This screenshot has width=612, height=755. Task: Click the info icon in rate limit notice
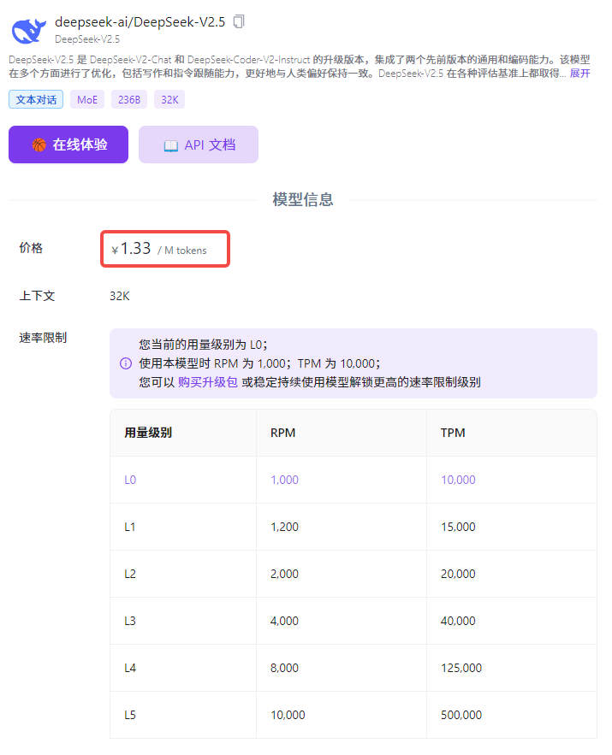126,363
